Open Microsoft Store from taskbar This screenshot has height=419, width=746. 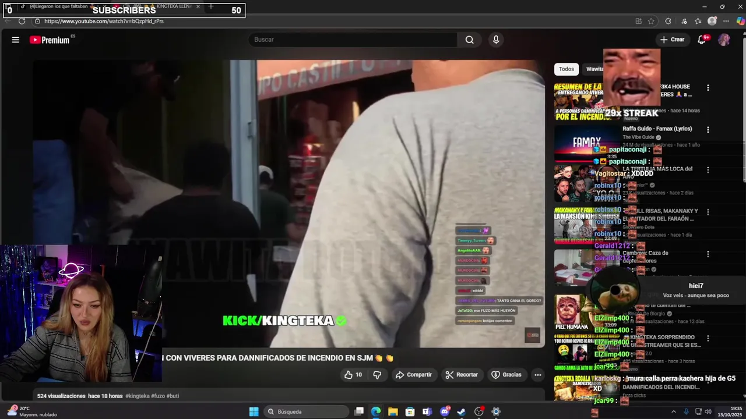[410, 411]
